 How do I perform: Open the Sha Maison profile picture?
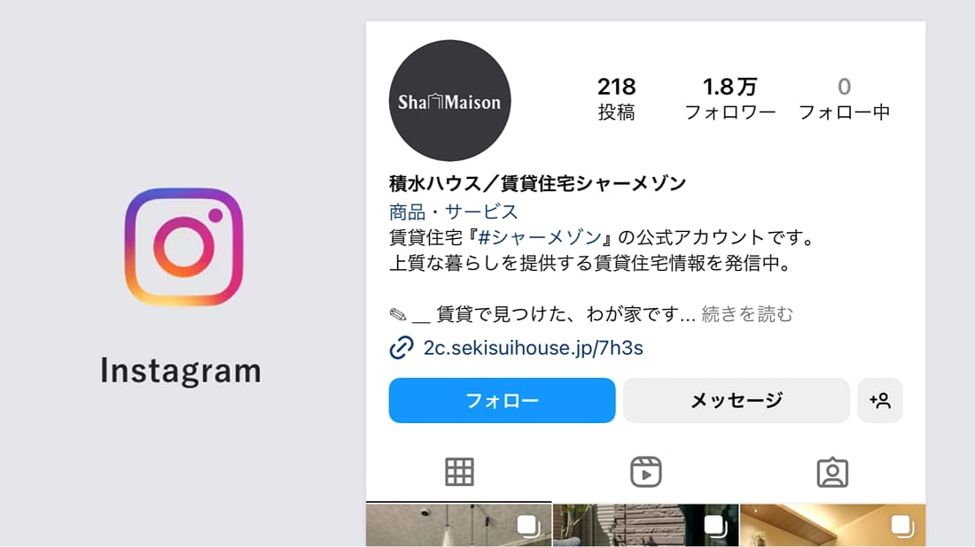click(449, 101)
